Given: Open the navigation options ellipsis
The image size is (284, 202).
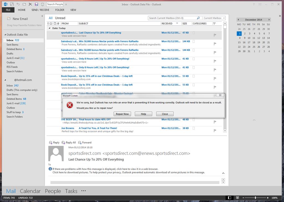Looking at the screenshot, I should [83, 191].
